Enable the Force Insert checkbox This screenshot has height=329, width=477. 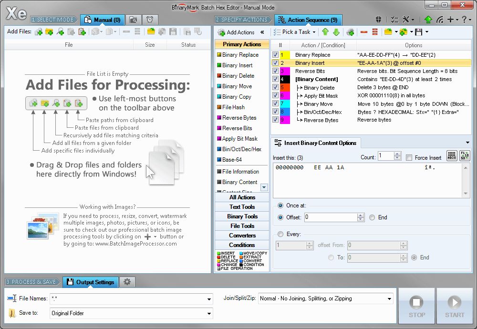tap(409, 157)
